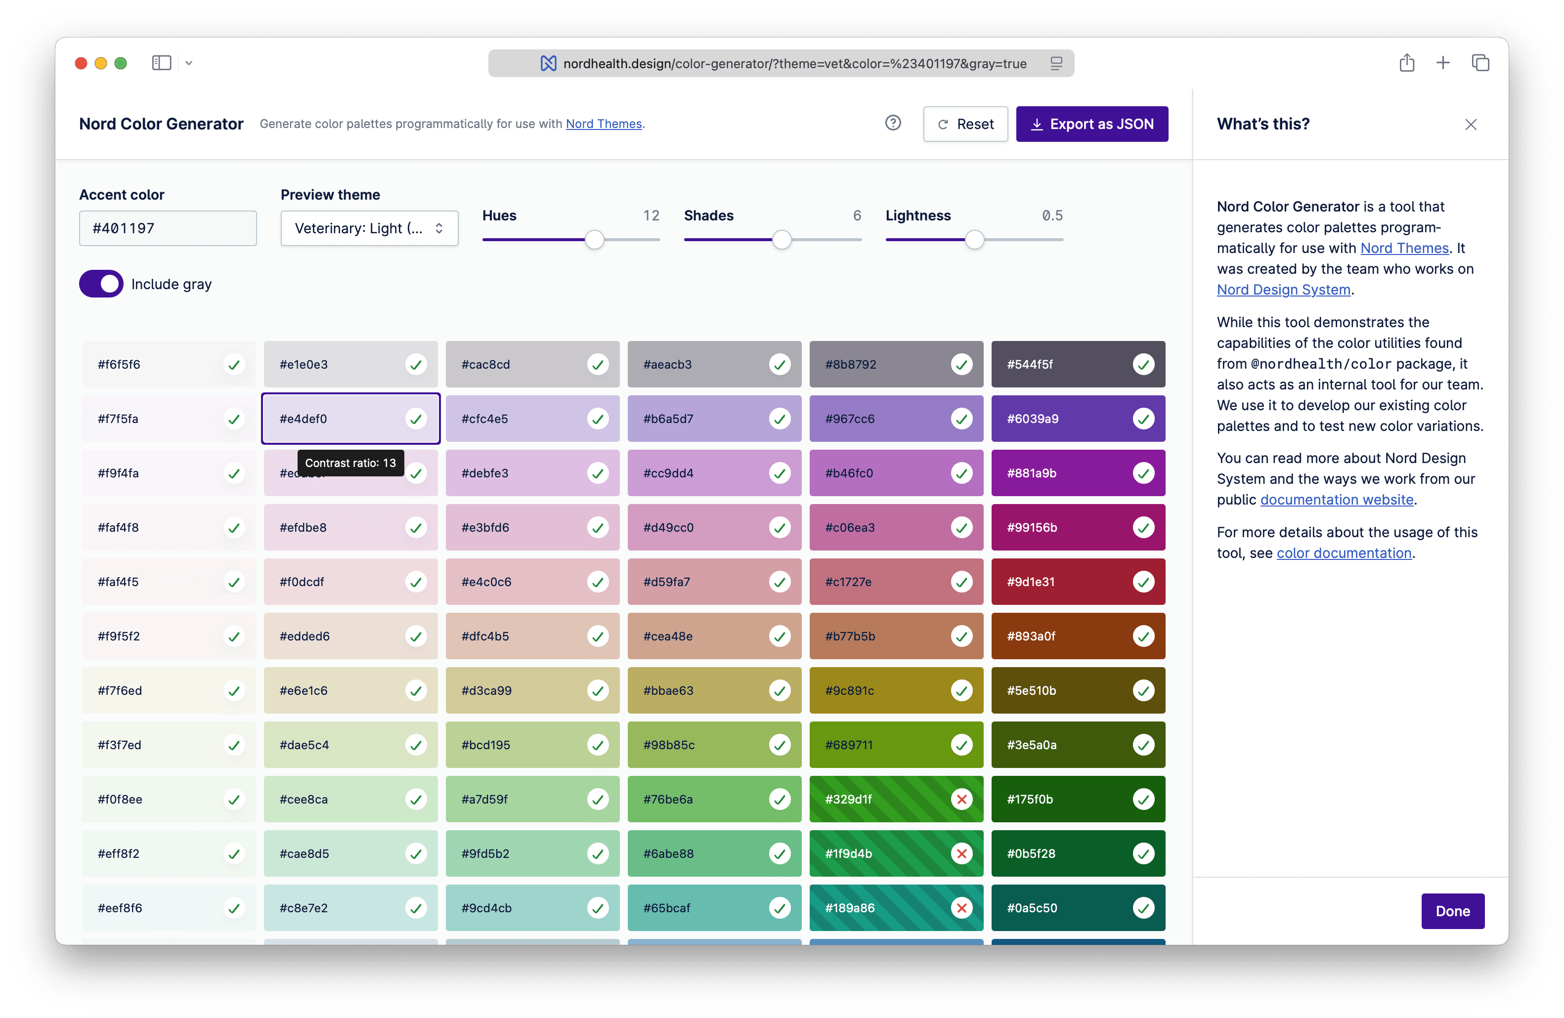Select the #debfe3 color swatch
The image size is (1564, 1018).
click(532, 473)
